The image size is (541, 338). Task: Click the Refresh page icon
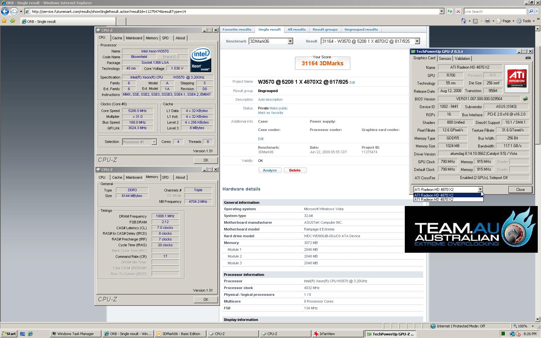pos(450,11)
